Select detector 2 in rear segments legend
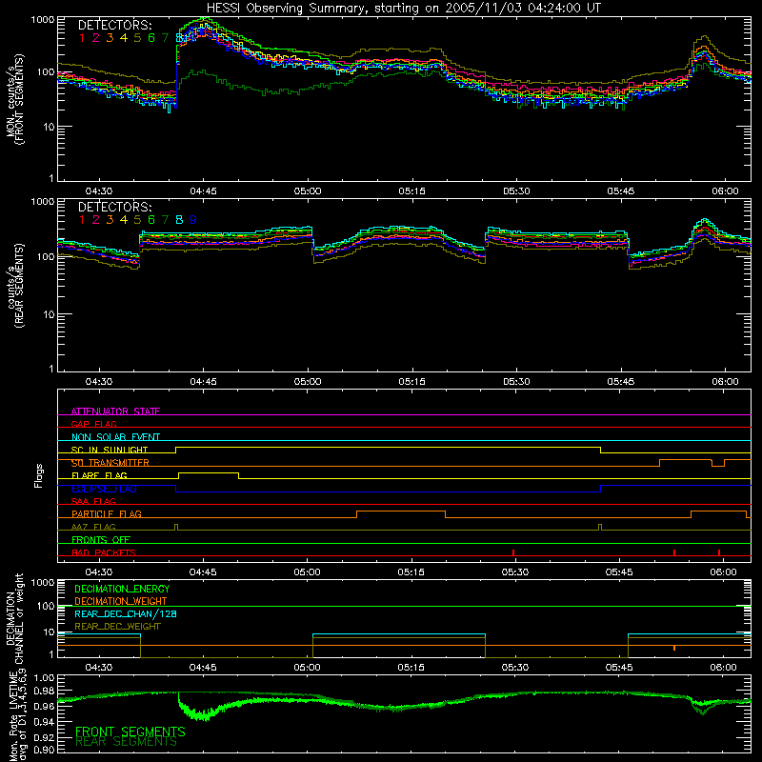Screen dimensions: 762x762 click(96, 220)
